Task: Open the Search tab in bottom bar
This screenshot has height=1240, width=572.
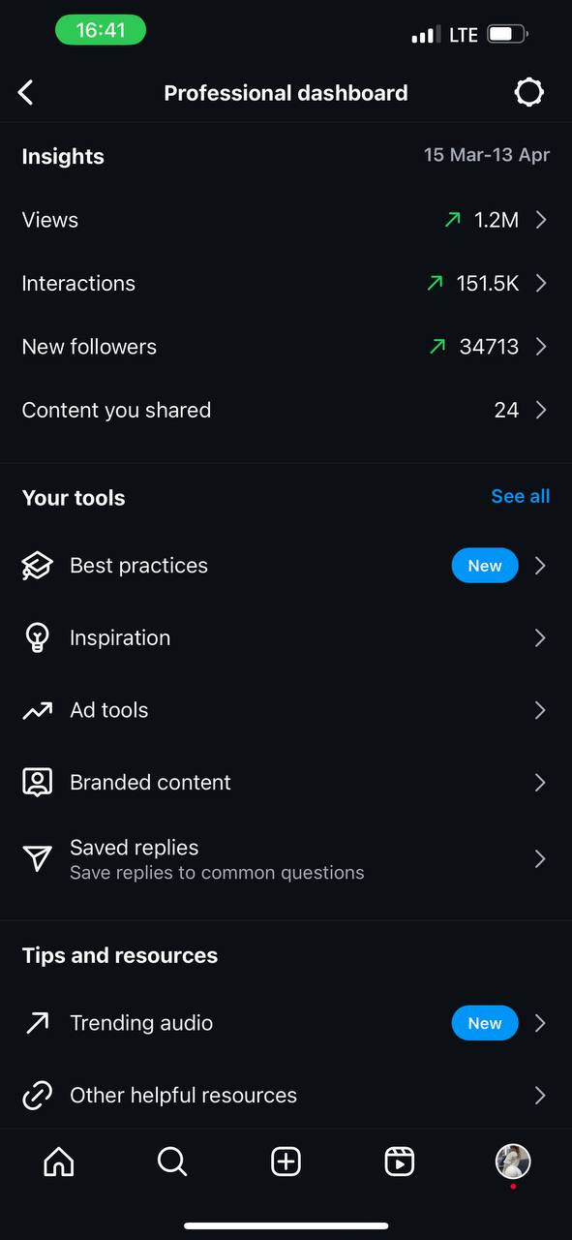Action: coord(172,1161)
